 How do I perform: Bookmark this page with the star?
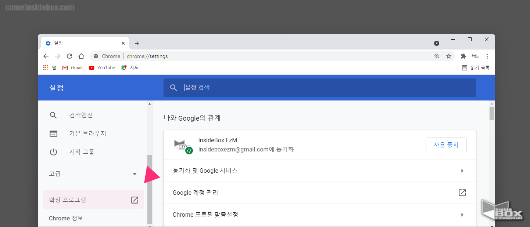[x=449, y=56]
